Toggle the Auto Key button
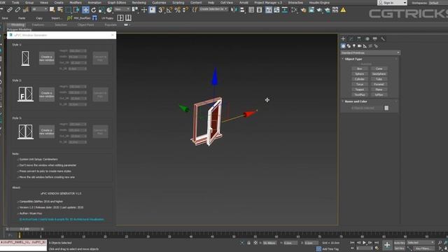Viewport: 448px width, 252px height. tap(400, 243)
